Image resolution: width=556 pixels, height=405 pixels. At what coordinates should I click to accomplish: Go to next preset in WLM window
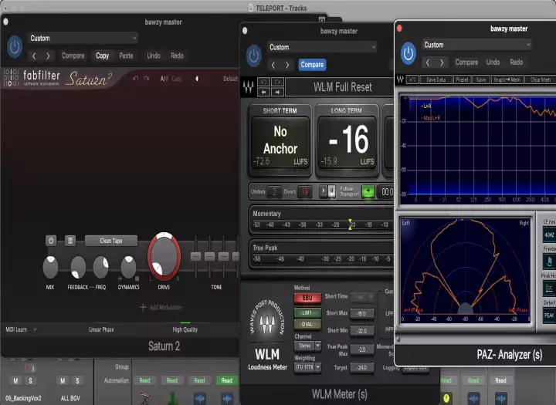tap(287, 65)
